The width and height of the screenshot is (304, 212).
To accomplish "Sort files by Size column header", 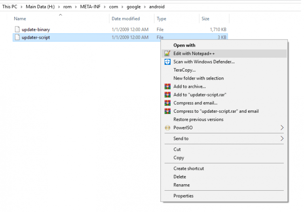I will (x=205, y=19).
